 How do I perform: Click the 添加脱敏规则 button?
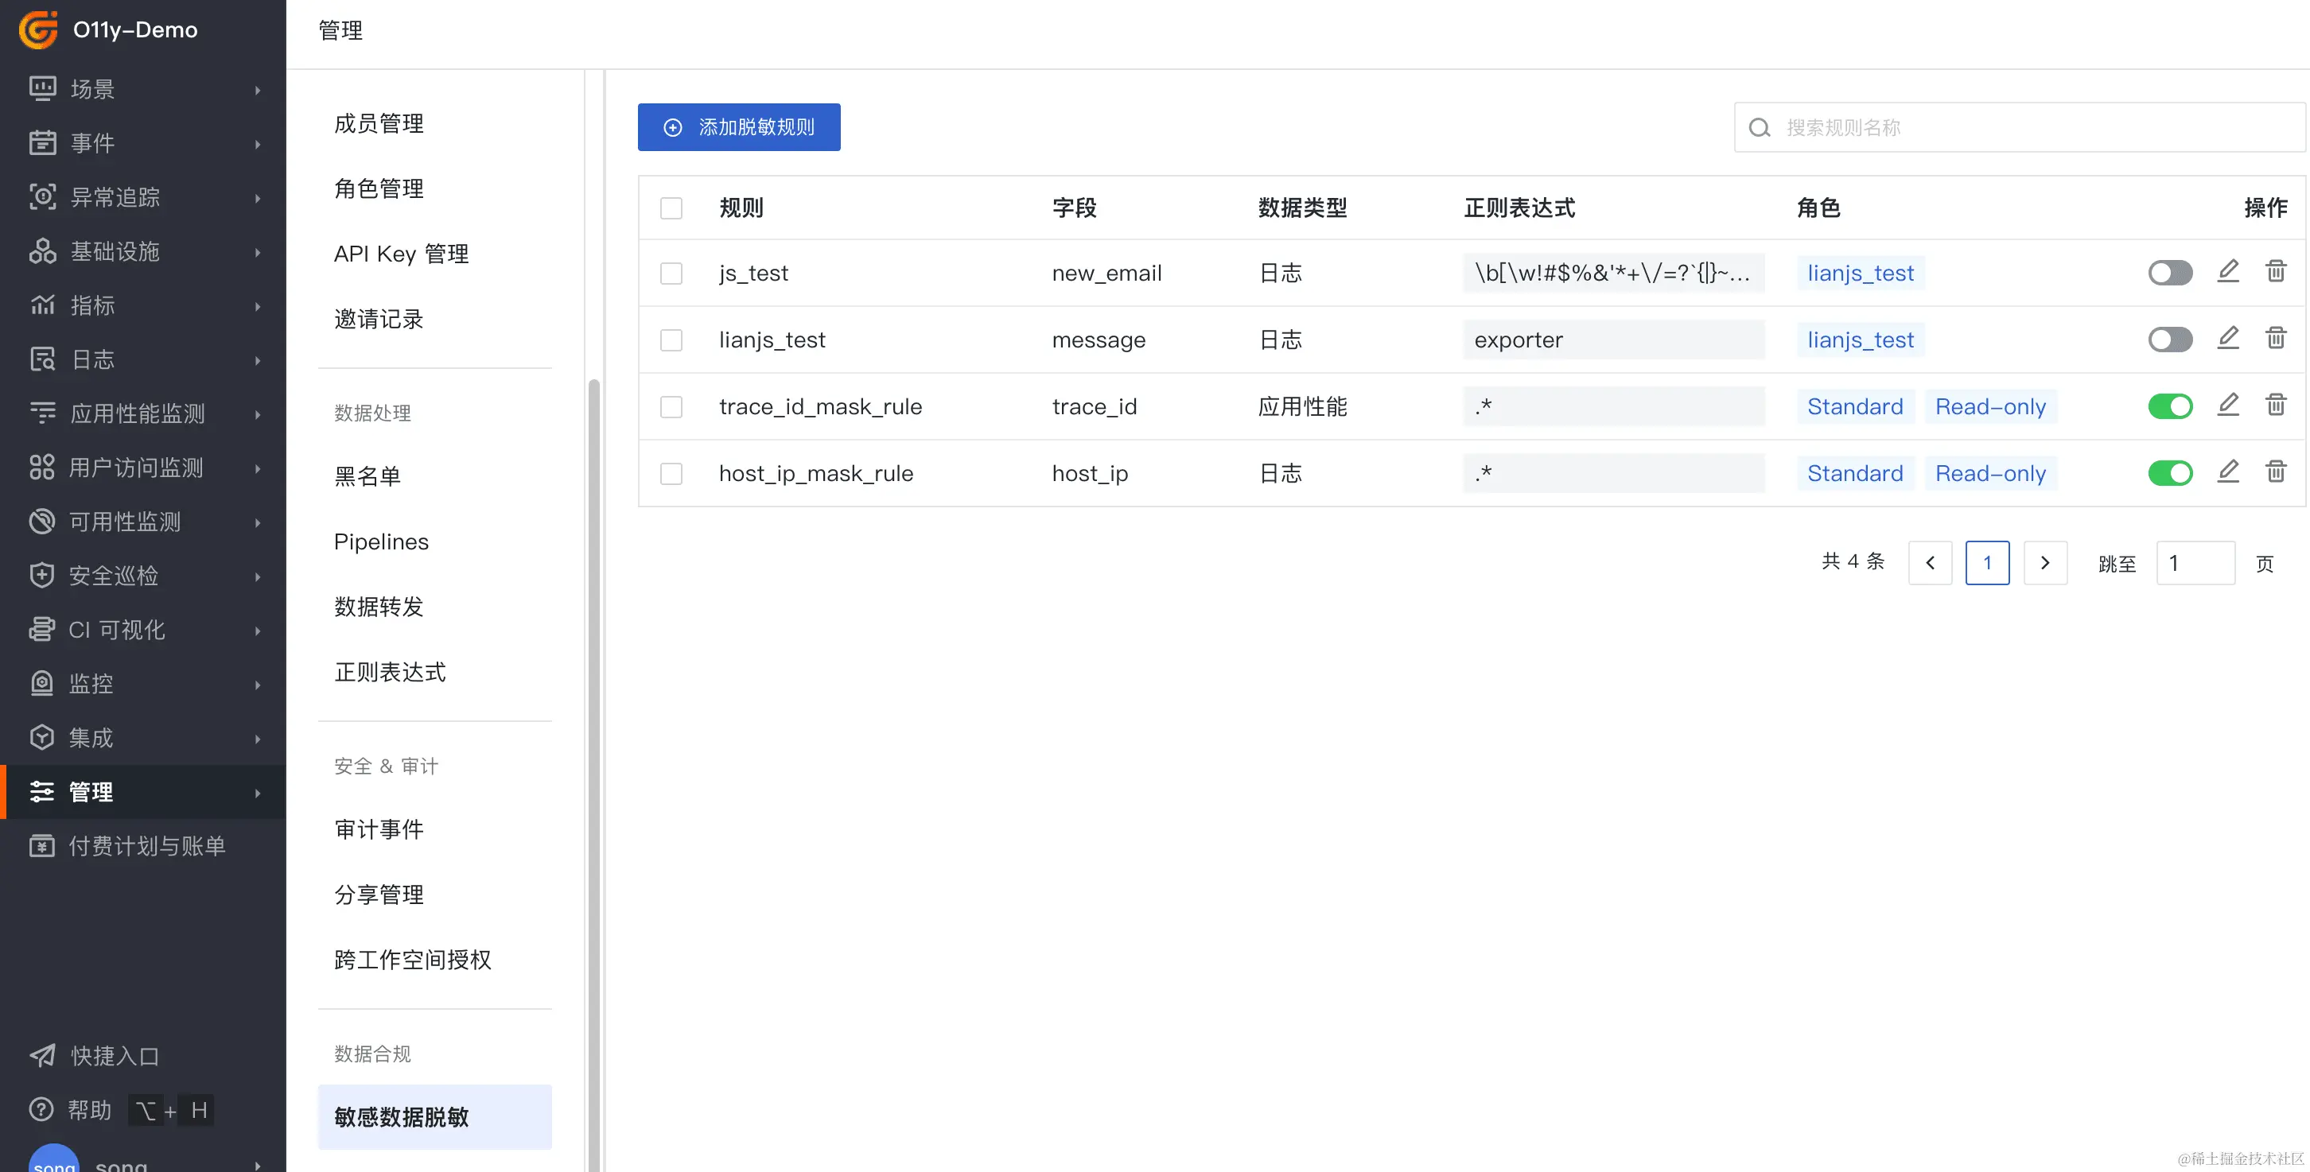(738, 127)
